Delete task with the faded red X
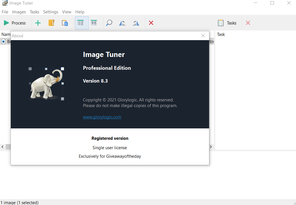Image resolution: width=296 pixels, height=205 pixels. (x=248, y=23)
